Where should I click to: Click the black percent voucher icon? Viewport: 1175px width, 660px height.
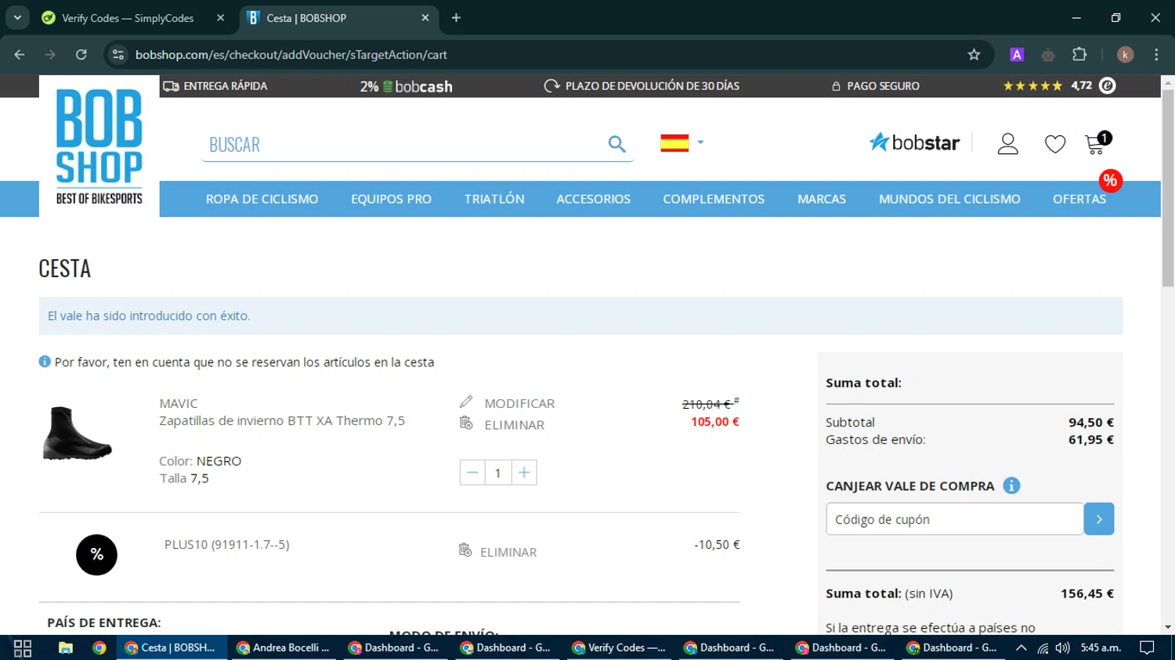point(96,554)
